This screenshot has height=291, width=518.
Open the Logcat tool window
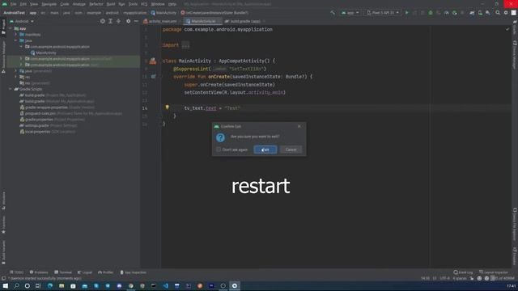85,272
